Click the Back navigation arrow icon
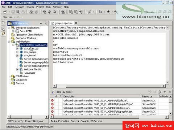 [11, 17]
